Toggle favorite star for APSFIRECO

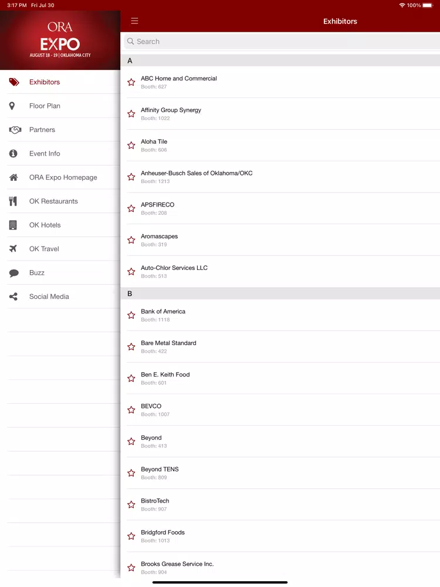(131, 208)
